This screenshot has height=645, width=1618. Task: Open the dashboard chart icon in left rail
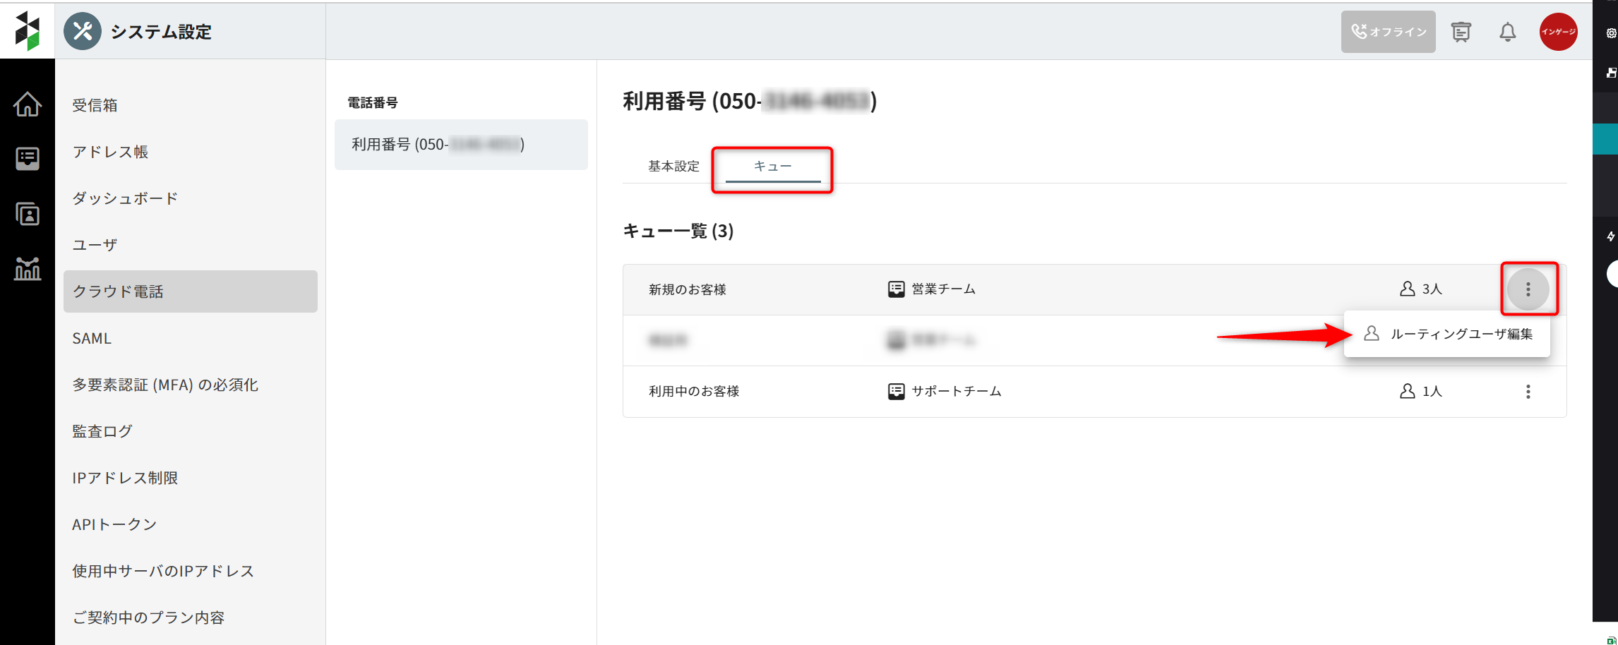pyautogui.click(x=27, y=269)
